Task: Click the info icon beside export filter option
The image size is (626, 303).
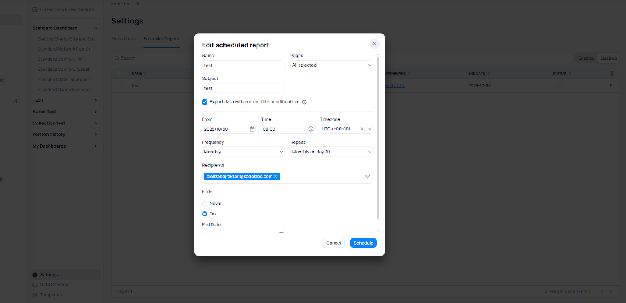Action: [x=304, y=102]
